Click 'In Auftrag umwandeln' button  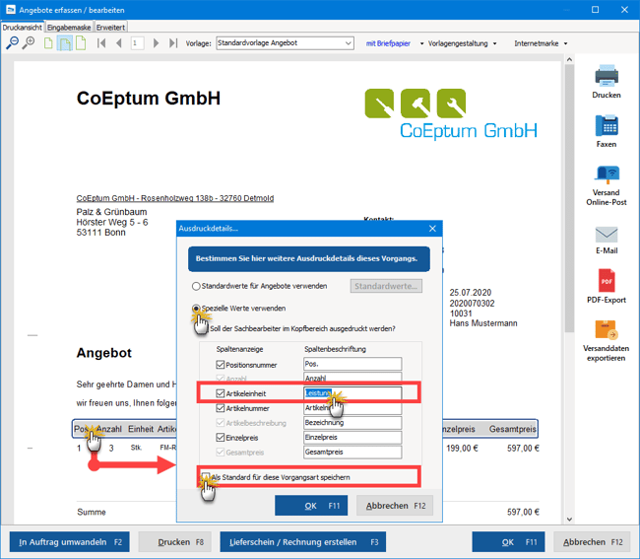69,541
